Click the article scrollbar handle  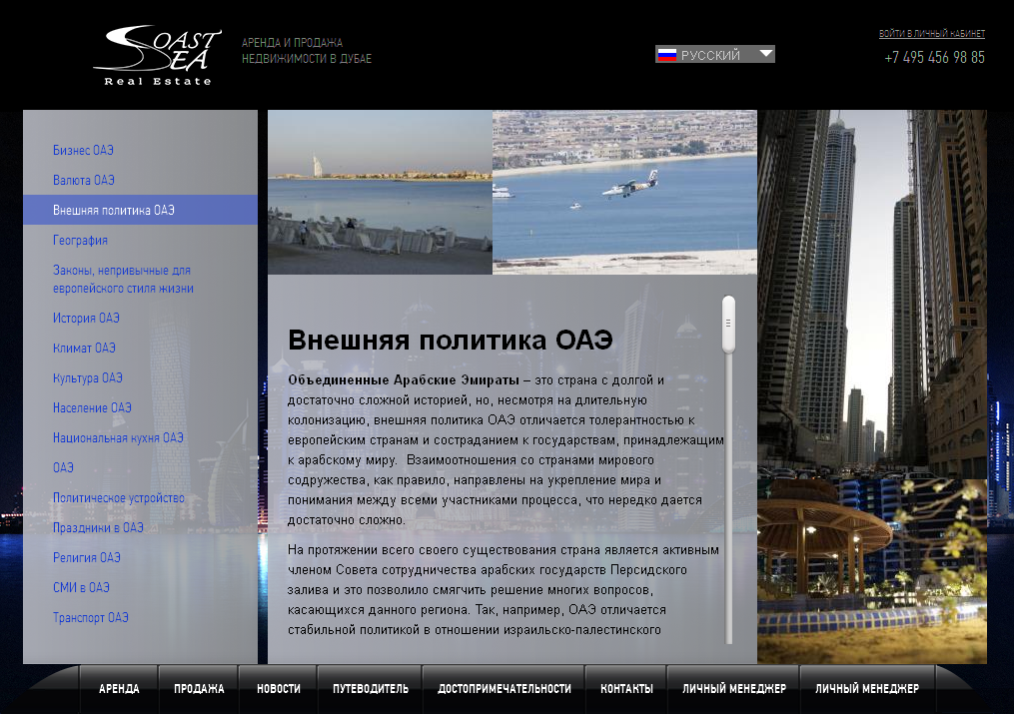(x=729, y=324)
